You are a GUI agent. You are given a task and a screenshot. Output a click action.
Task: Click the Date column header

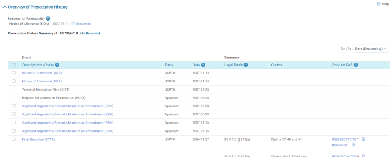coord(196,65)
